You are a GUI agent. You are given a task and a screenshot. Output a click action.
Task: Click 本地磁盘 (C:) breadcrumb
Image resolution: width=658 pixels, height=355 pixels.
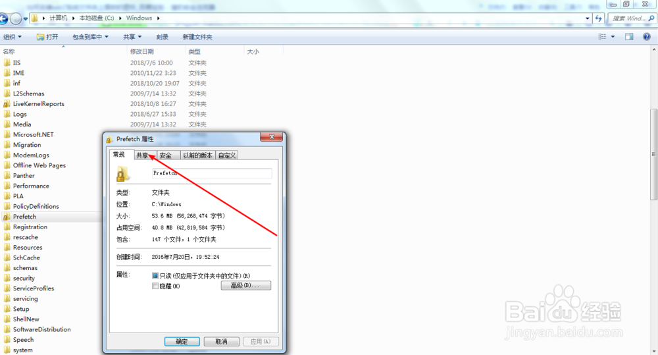(97, 18)
